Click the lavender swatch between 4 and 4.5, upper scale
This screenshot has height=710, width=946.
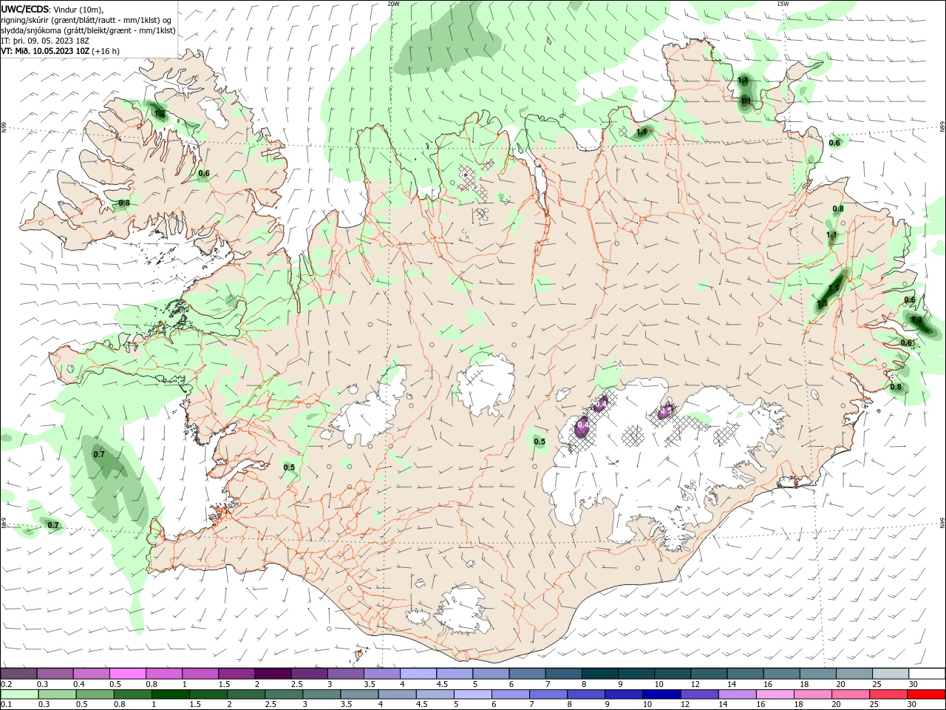tap(418, 674)
